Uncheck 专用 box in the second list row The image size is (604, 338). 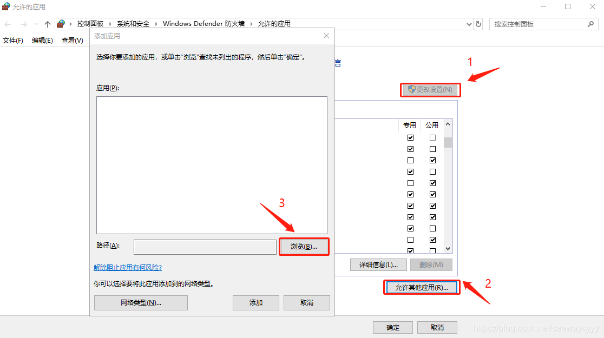coord(411,149)
